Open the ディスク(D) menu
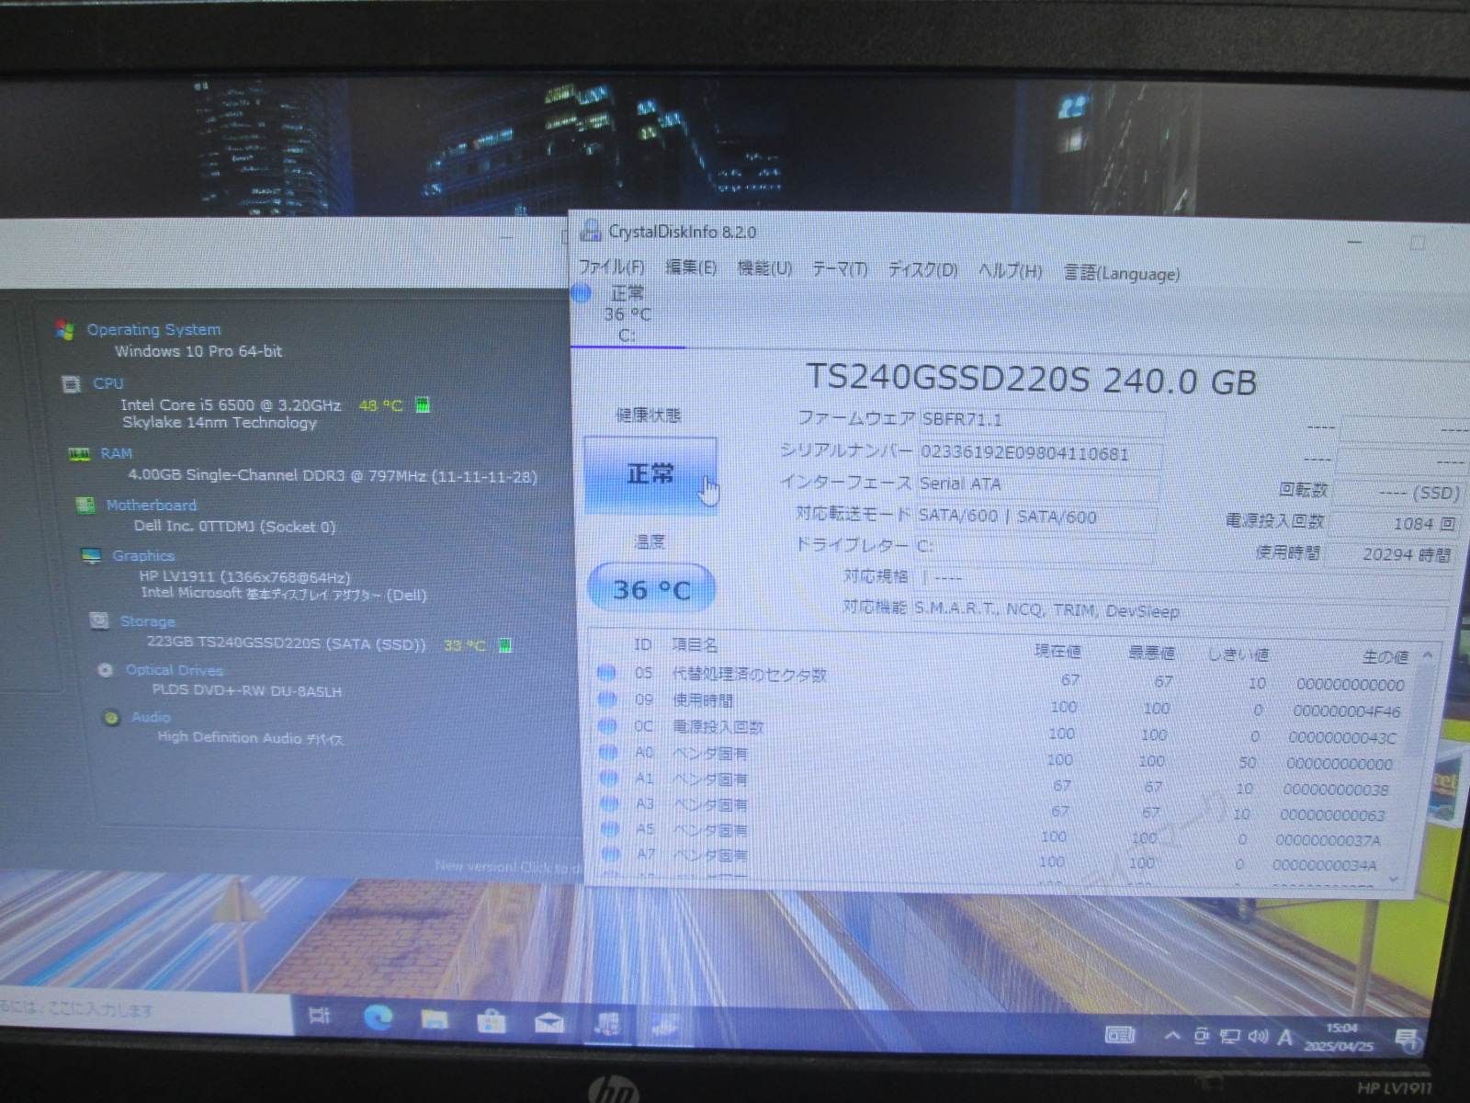Image resolution: width=1470 pixels, height=1103 pixels. pyautogui.click(x=922, y=270)
